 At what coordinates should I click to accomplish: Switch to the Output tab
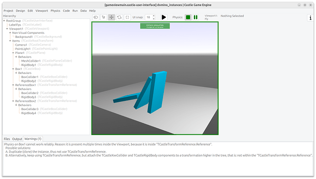click(x=17, y=139)
